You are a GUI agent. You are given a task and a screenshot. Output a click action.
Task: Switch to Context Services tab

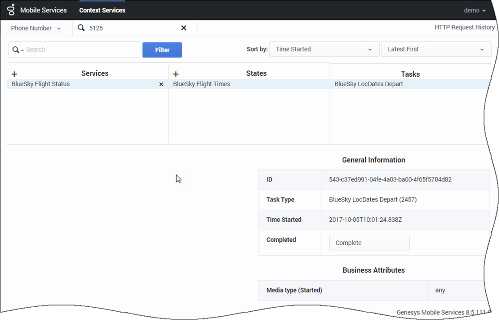(102, 10)
